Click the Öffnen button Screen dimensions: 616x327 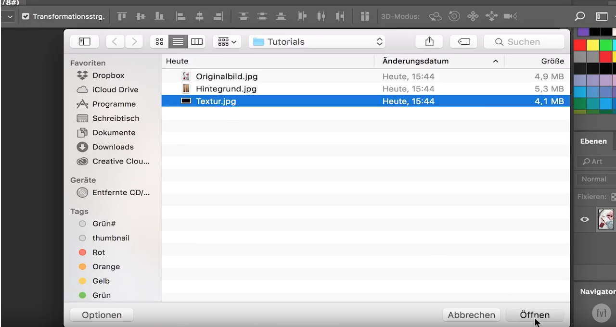click(x=535, y=315)
